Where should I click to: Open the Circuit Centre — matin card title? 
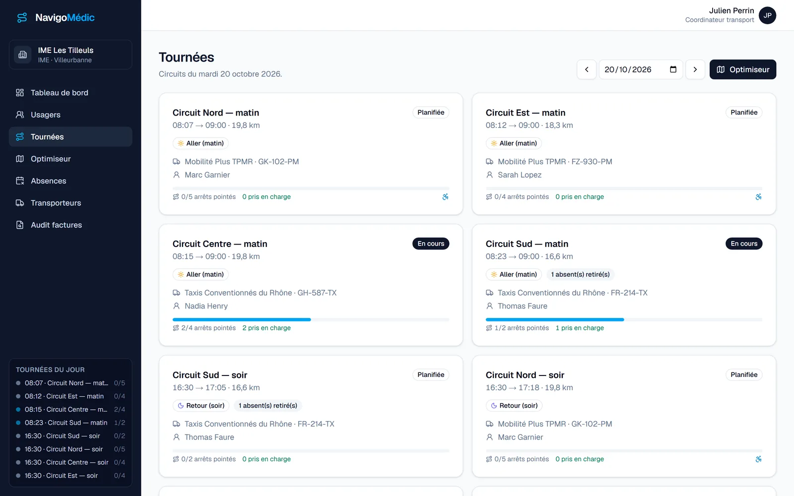[220, 244]
